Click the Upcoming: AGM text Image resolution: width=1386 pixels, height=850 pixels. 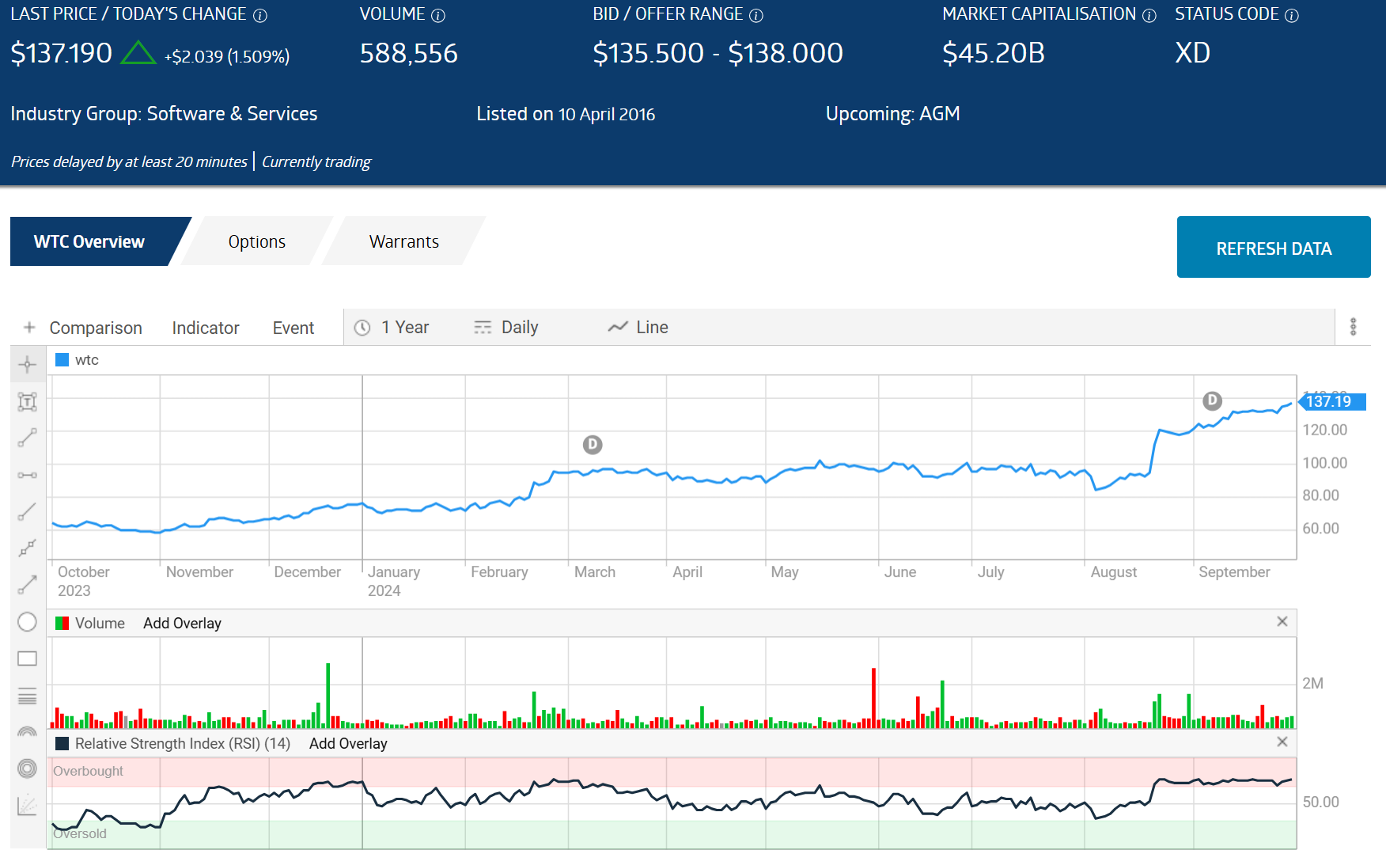[x=892, y=114]
